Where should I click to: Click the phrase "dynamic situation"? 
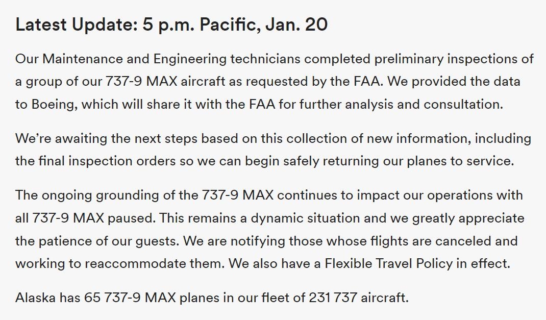(305, 218)
